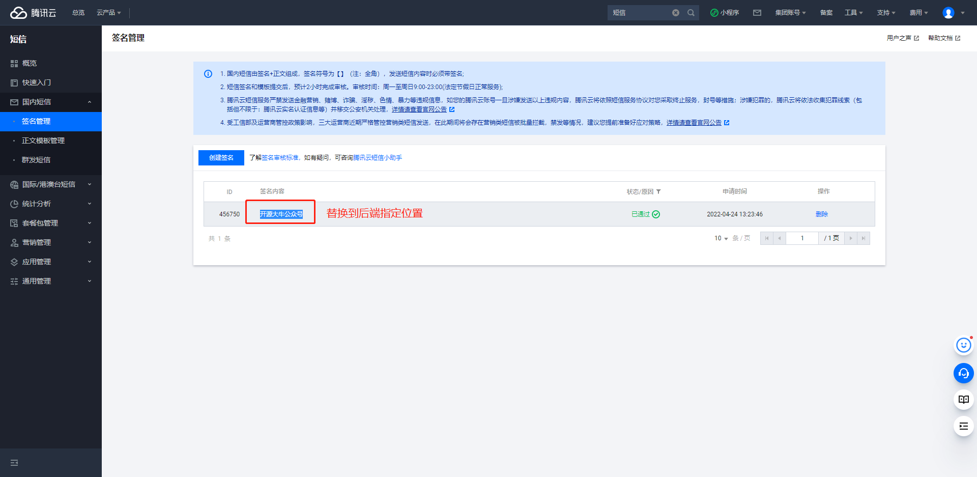Click the page number input field

tap(802, 238)
